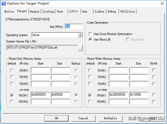The image size is (167, 124).
Task: Click the Keil uVision icon in title bar
Action: coord(4,3)
